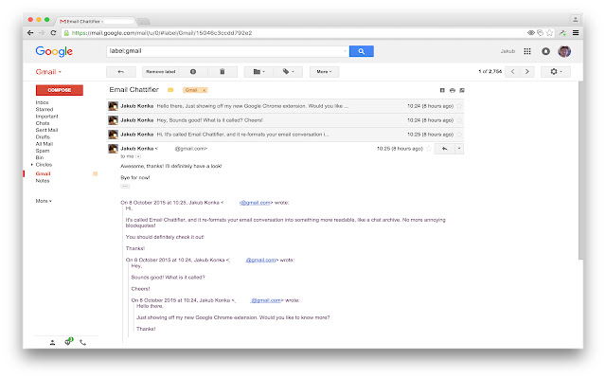Star the 'Hi, It's called' message

coord(459,135)
